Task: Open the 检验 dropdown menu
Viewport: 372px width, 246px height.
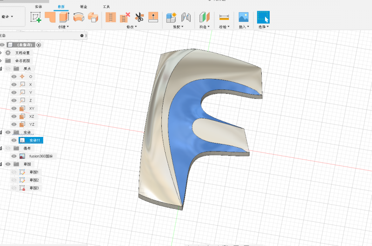Action: (x=224, y=27)
